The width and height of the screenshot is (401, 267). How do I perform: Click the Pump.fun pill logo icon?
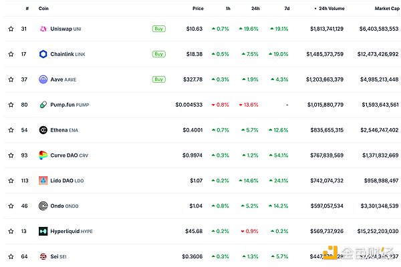point(43,105)
